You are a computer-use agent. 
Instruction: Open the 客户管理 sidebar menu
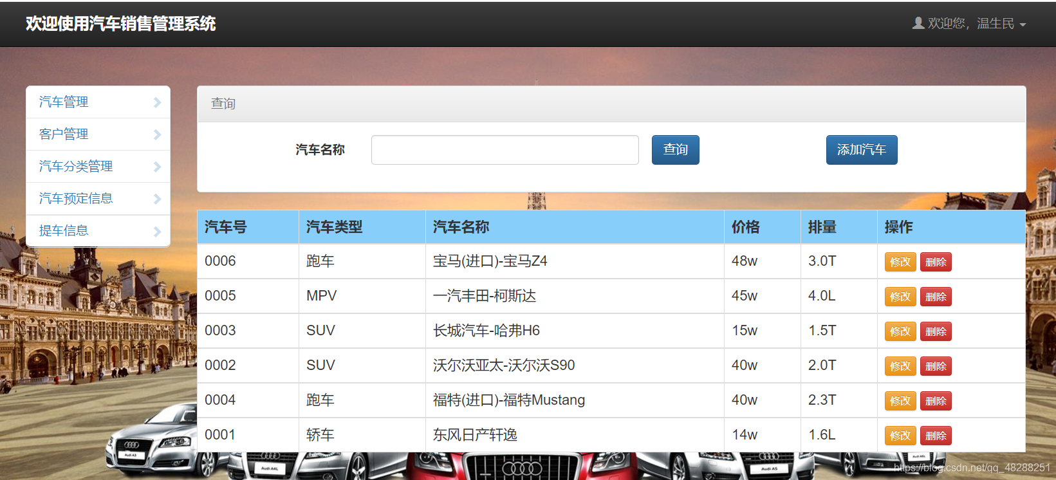point(98,134)
